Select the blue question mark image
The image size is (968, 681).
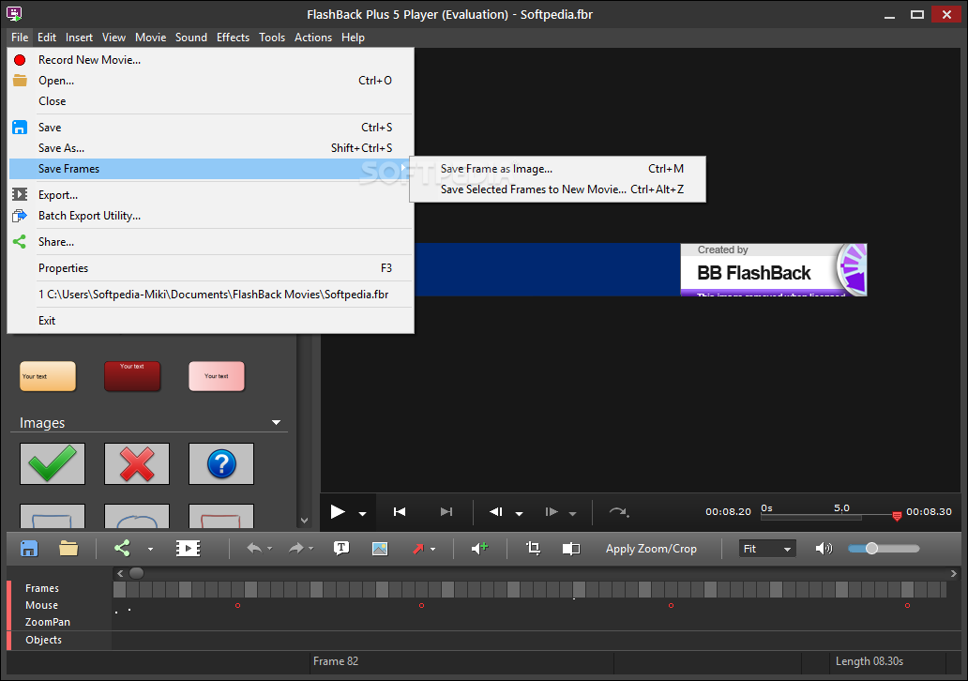(221, 463)
